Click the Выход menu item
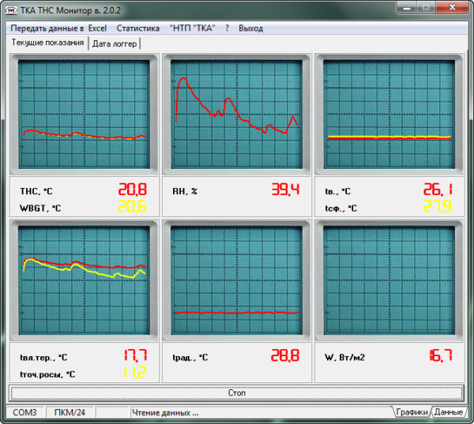Viewport: 474px width, 424px height. coord(250,28)
